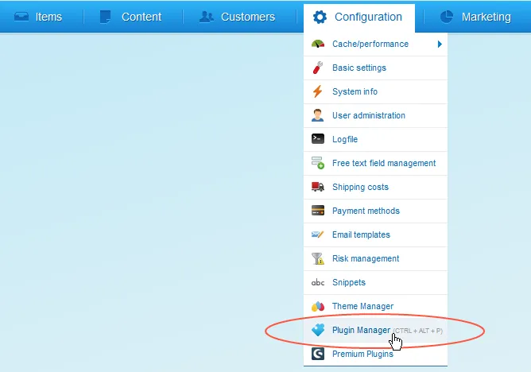The image size is (531, 372).
Task: Open System info
Action: (375, 91)
